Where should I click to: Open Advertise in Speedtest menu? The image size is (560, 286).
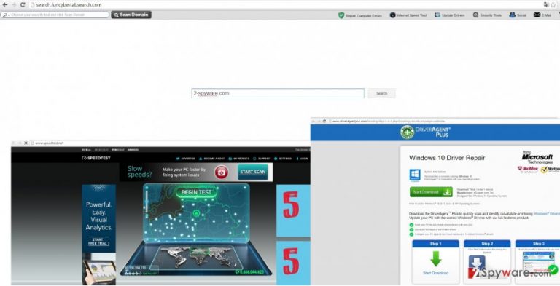186,159
